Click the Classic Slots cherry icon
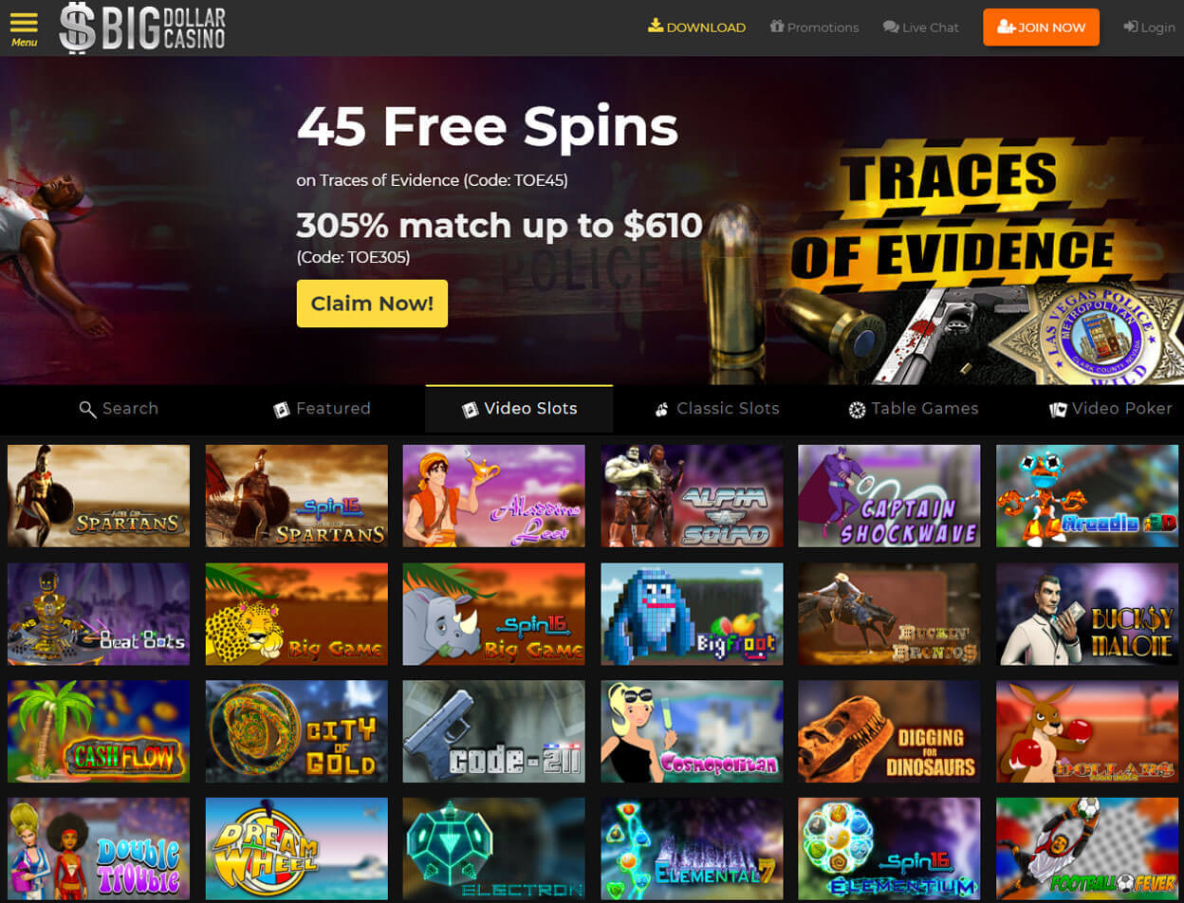This screenshot has width=1184, height=903. point(662,410)
